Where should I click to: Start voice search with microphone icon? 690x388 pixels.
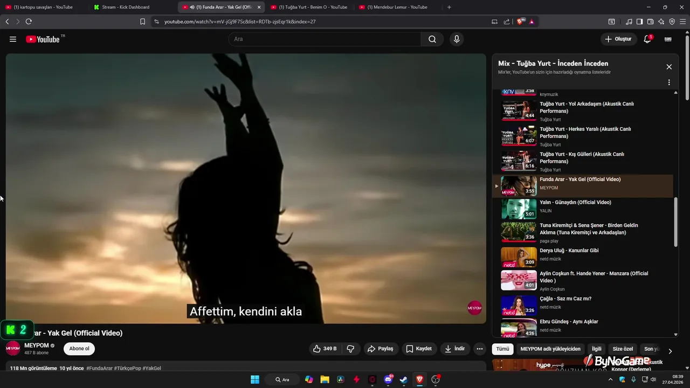pos(457,39)
